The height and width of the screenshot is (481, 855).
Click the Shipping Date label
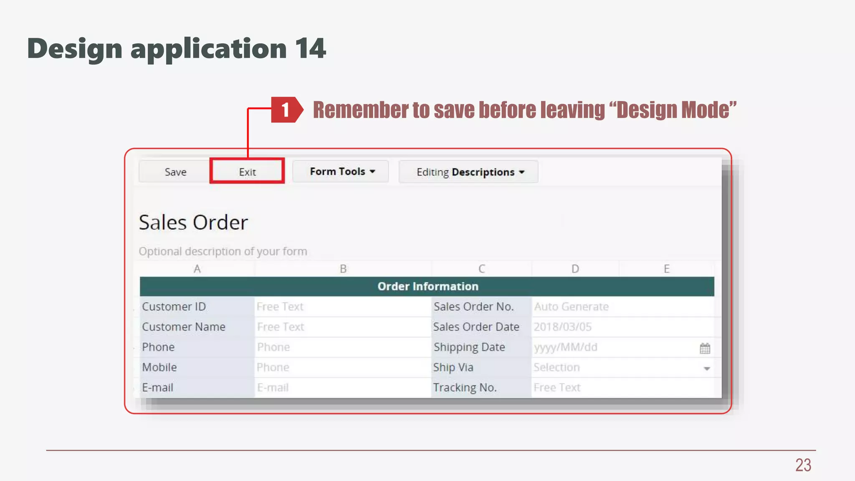click(x=481, y=347)
